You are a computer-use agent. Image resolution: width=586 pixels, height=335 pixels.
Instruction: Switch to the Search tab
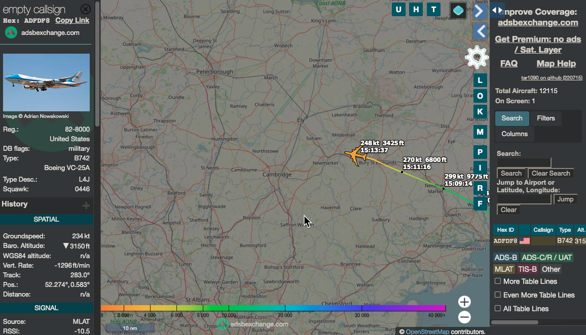click(x=512, y=118)
